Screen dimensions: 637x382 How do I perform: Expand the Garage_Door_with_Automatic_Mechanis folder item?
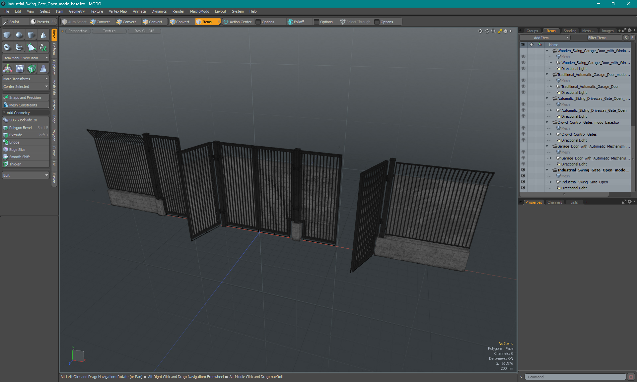(551, 158)
